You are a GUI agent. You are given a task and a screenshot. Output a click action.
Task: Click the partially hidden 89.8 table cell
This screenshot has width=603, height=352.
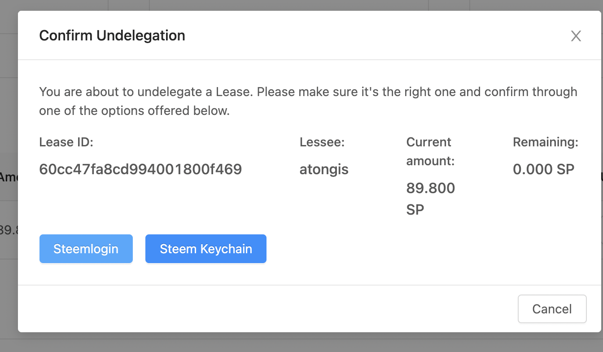click(9, 230)
